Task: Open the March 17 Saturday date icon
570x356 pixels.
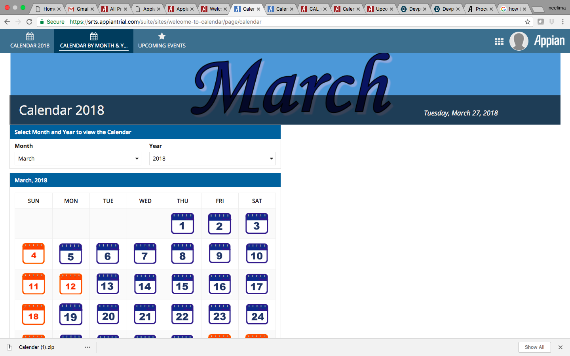Action: (257, 284)
